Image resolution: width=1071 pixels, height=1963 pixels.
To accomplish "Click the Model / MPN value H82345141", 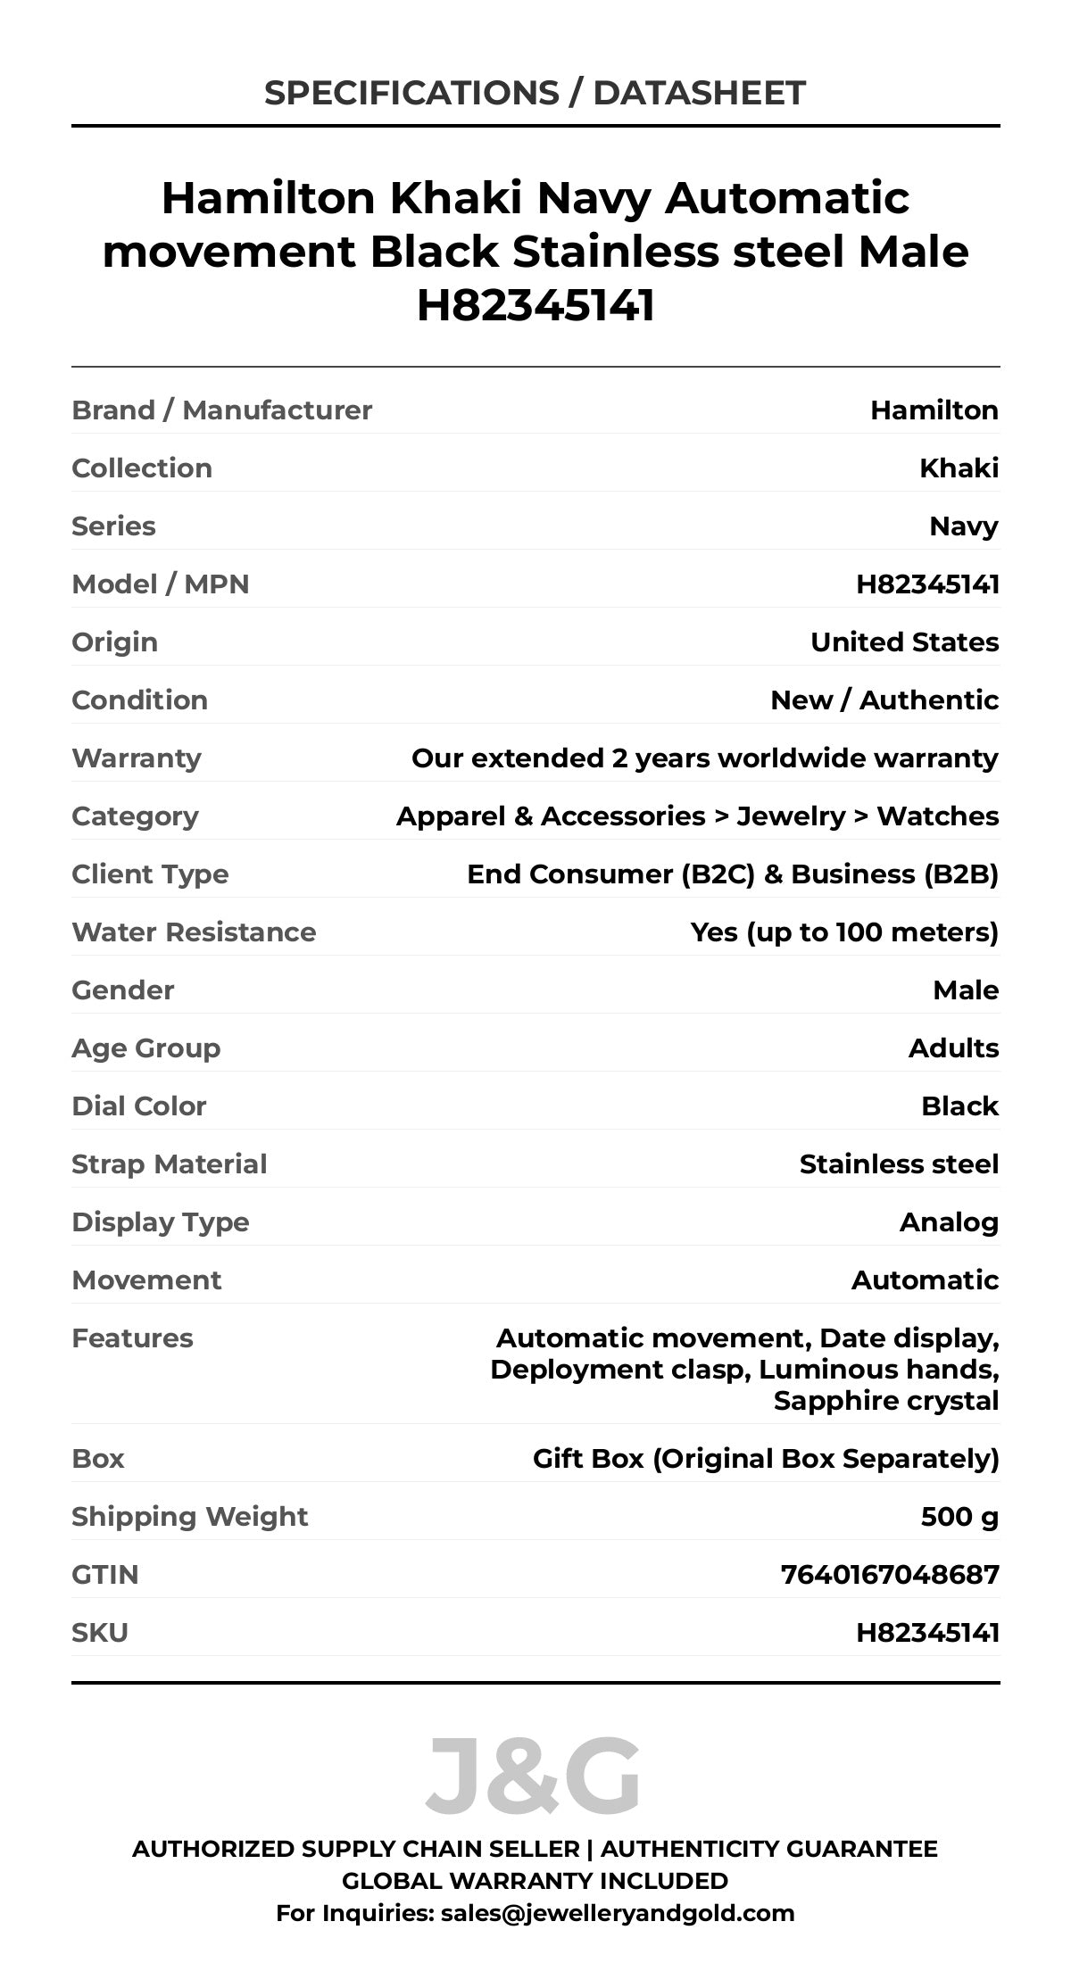I will tap(927, 584).
